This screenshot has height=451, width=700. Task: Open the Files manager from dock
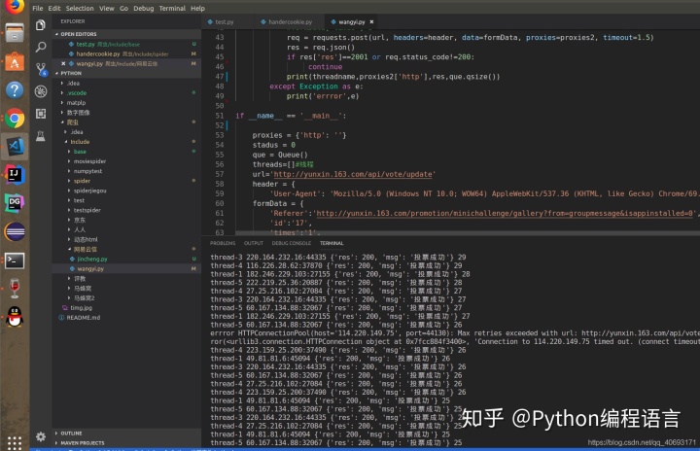(15, 33)
